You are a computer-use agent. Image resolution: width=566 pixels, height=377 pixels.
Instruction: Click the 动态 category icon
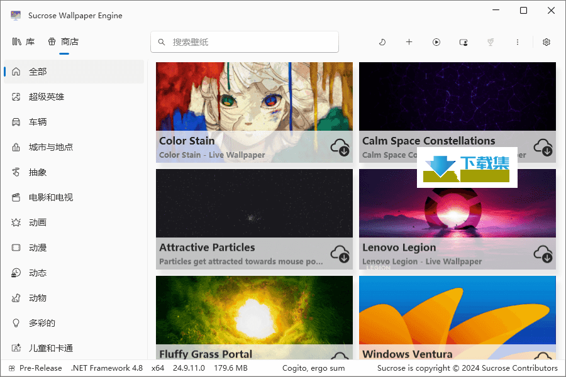tap(16, 273)
